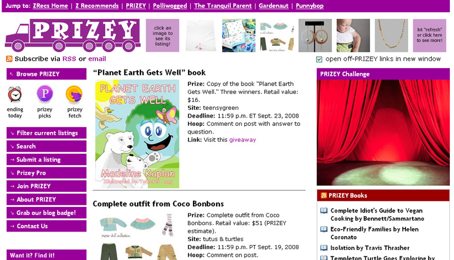Go to Polliwogged in the Jump to bar
Viewport: 454px width, 260px height.
(x=170, y=6)
